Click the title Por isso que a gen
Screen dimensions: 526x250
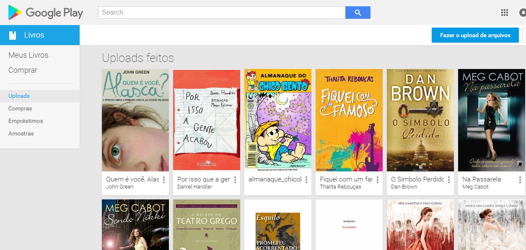coord(204,179)
